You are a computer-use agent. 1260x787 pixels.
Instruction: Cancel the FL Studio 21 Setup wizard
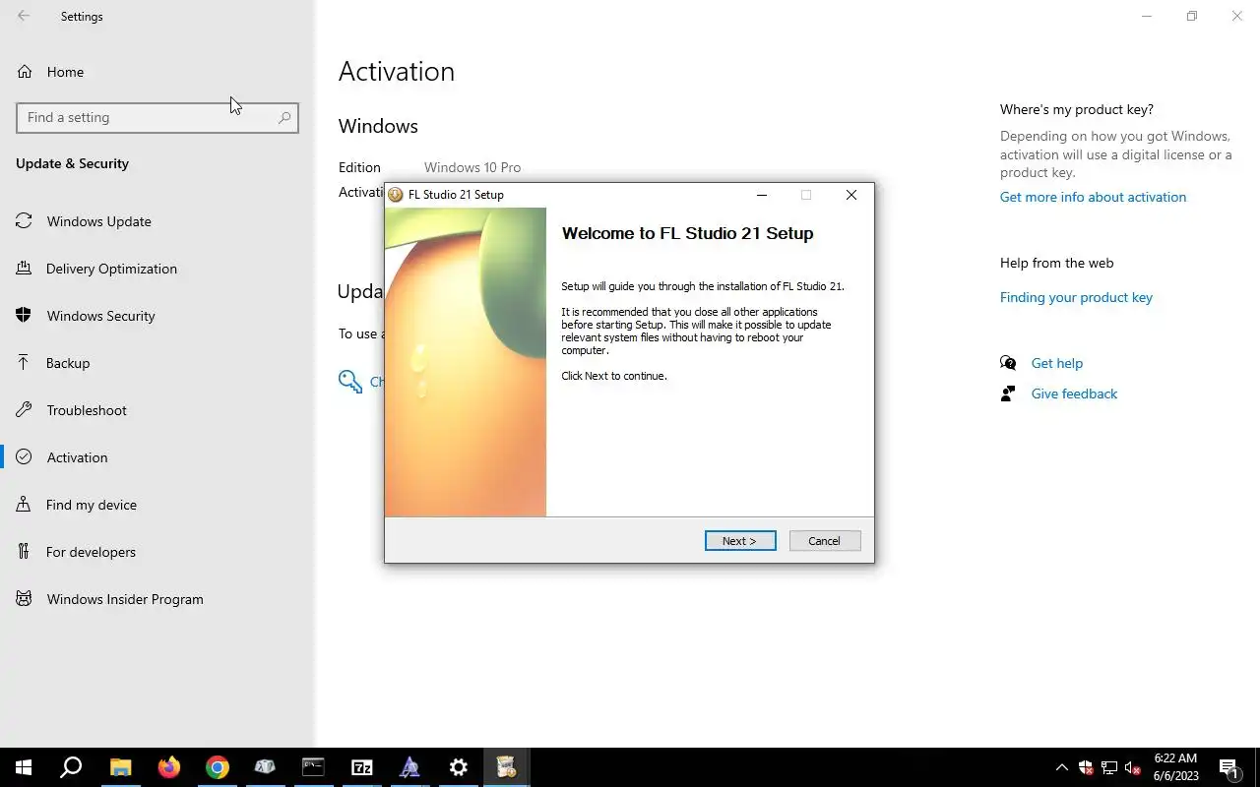[x=825, y=541]
